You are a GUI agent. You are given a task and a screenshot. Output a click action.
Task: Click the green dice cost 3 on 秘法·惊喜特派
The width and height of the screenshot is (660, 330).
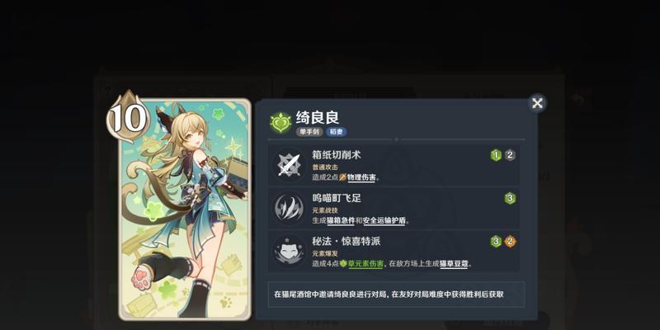click(x=496, y=242)
